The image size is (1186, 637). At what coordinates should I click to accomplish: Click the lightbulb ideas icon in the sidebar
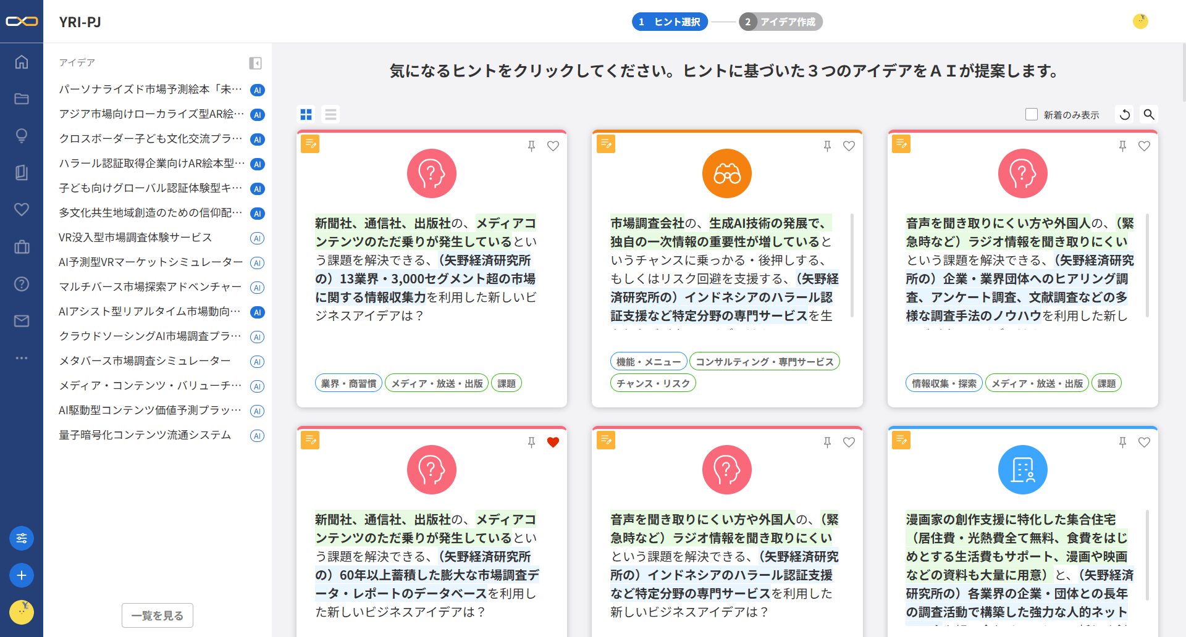click(x=22, y=136)
